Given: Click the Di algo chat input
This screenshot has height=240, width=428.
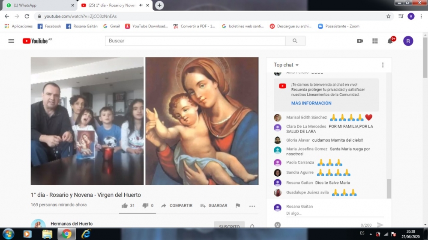Looking at the screenshot, I should 335,213.
